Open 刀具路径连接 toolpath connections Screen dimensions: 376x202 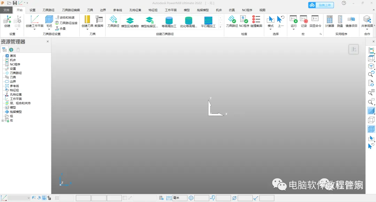coord(66,23)
